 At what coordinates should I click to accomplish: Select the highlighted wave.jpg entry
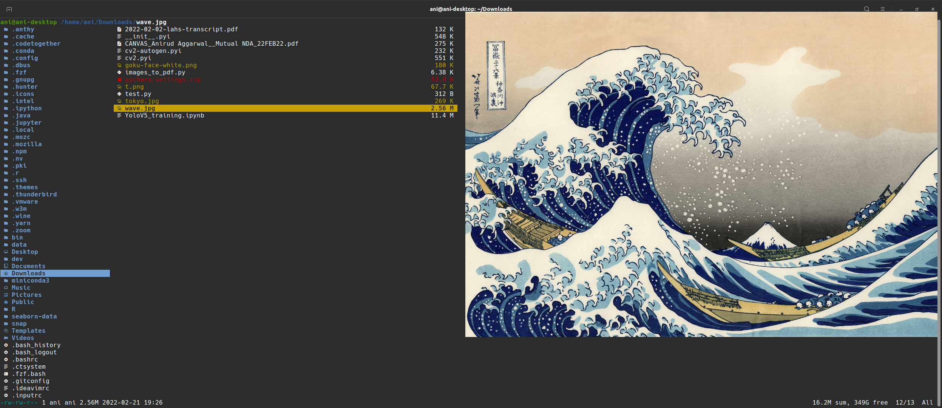click(140, 108)
